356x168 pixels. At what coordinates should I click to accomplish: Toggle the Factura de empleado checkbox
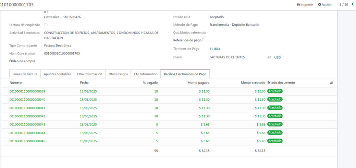(x=46, y=25)
